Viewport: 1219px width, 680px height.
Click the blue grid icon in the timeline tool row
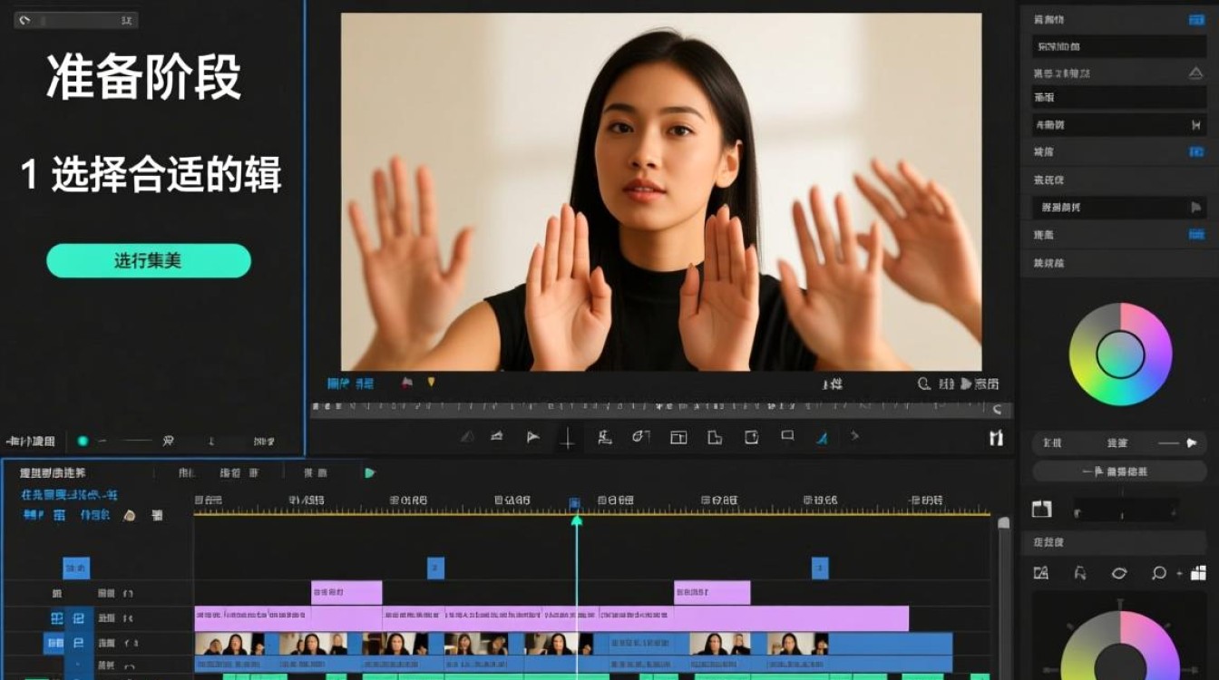(x=59, y=515)
